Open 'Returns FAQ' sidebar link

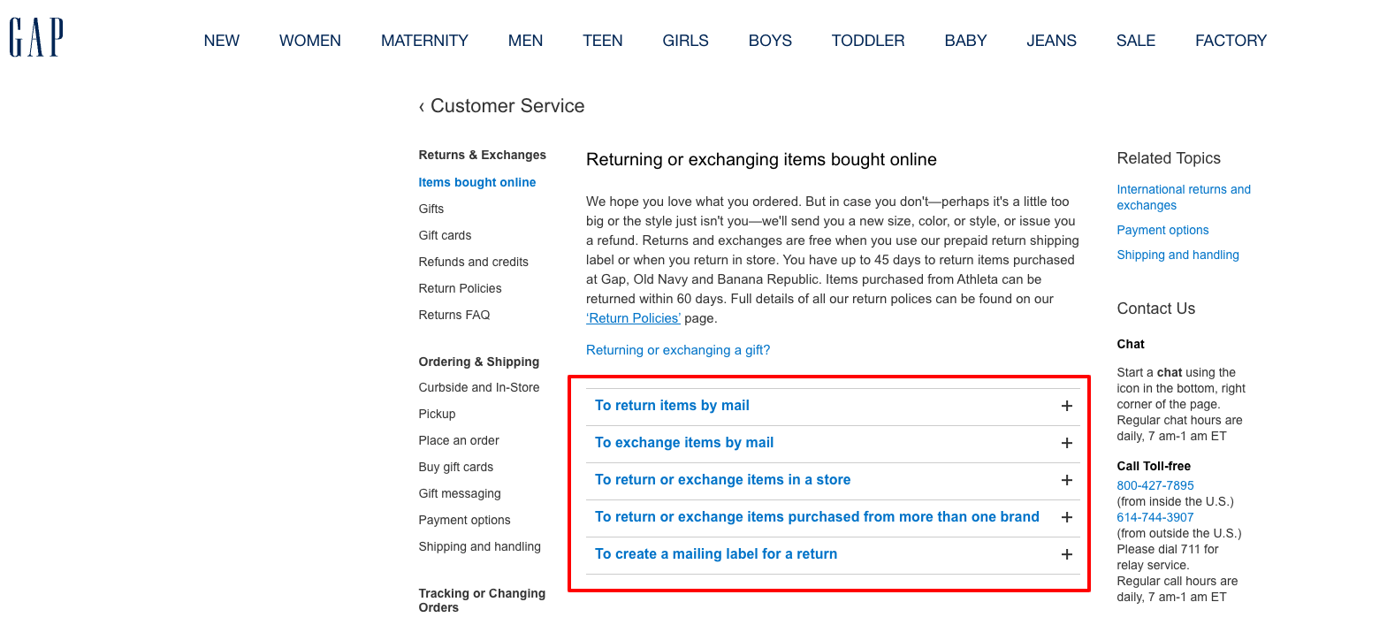[x=453, y=315]
